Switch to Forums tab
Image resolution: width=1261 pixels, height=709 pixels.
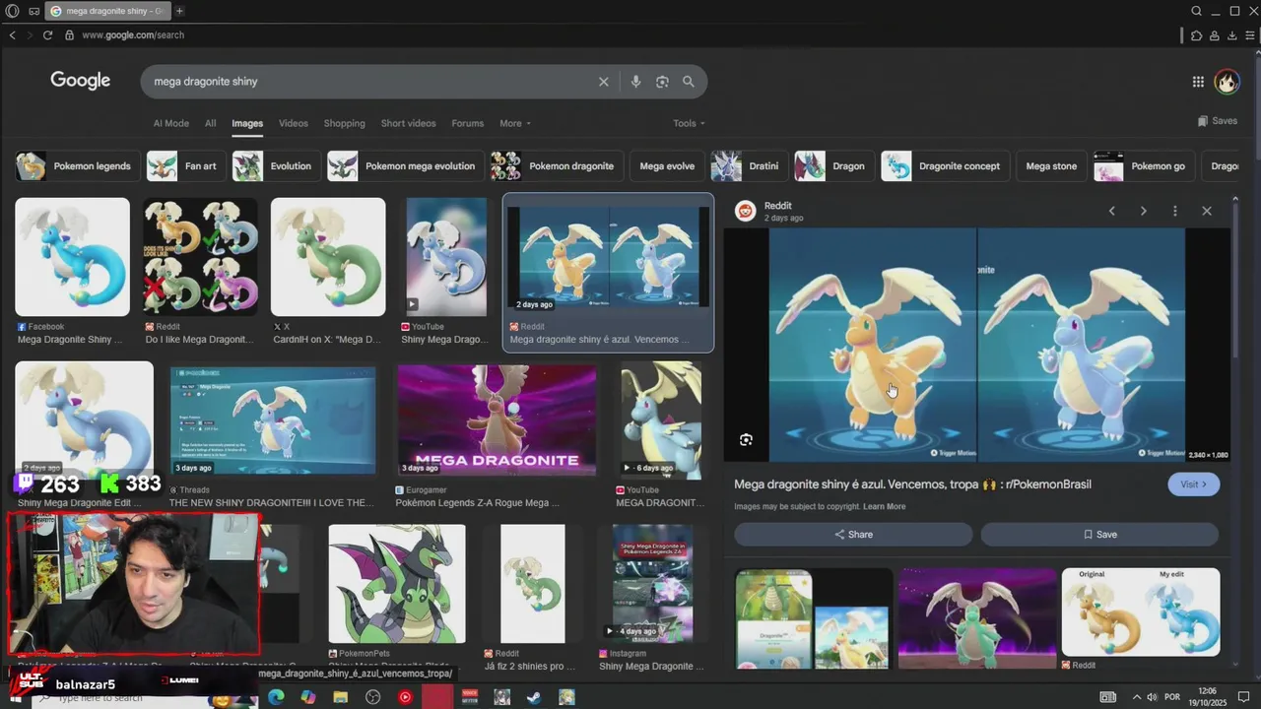467,123
